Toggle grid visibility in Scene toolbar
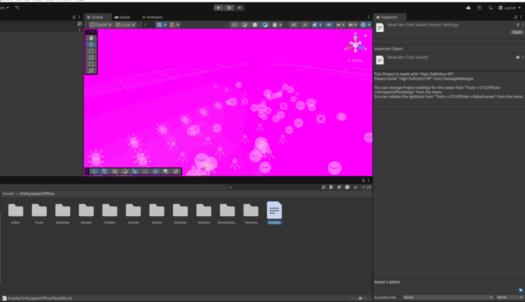Viewport: 525px width, 302px height. point(159,25)
